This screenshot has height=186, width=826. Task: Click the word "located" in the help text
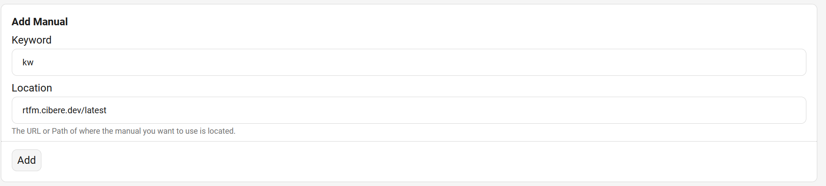[x=221, y=131]
